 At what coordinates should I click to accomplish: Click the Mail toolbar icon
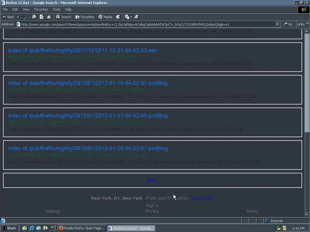coord(127,17)
